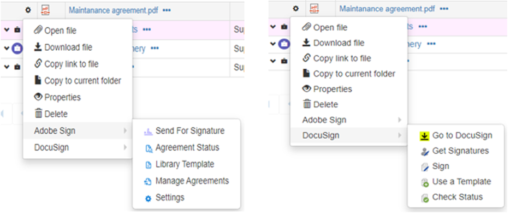Click ellipsis after 'nery' text, Adobe Sign screenshot
Screen dimensions: 516x221
click(x=155, y=49)
